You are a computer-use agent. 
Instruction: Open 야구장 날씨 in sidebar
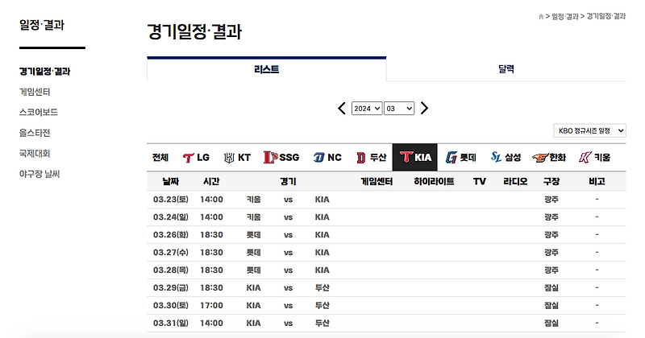[x=40, y=174]
